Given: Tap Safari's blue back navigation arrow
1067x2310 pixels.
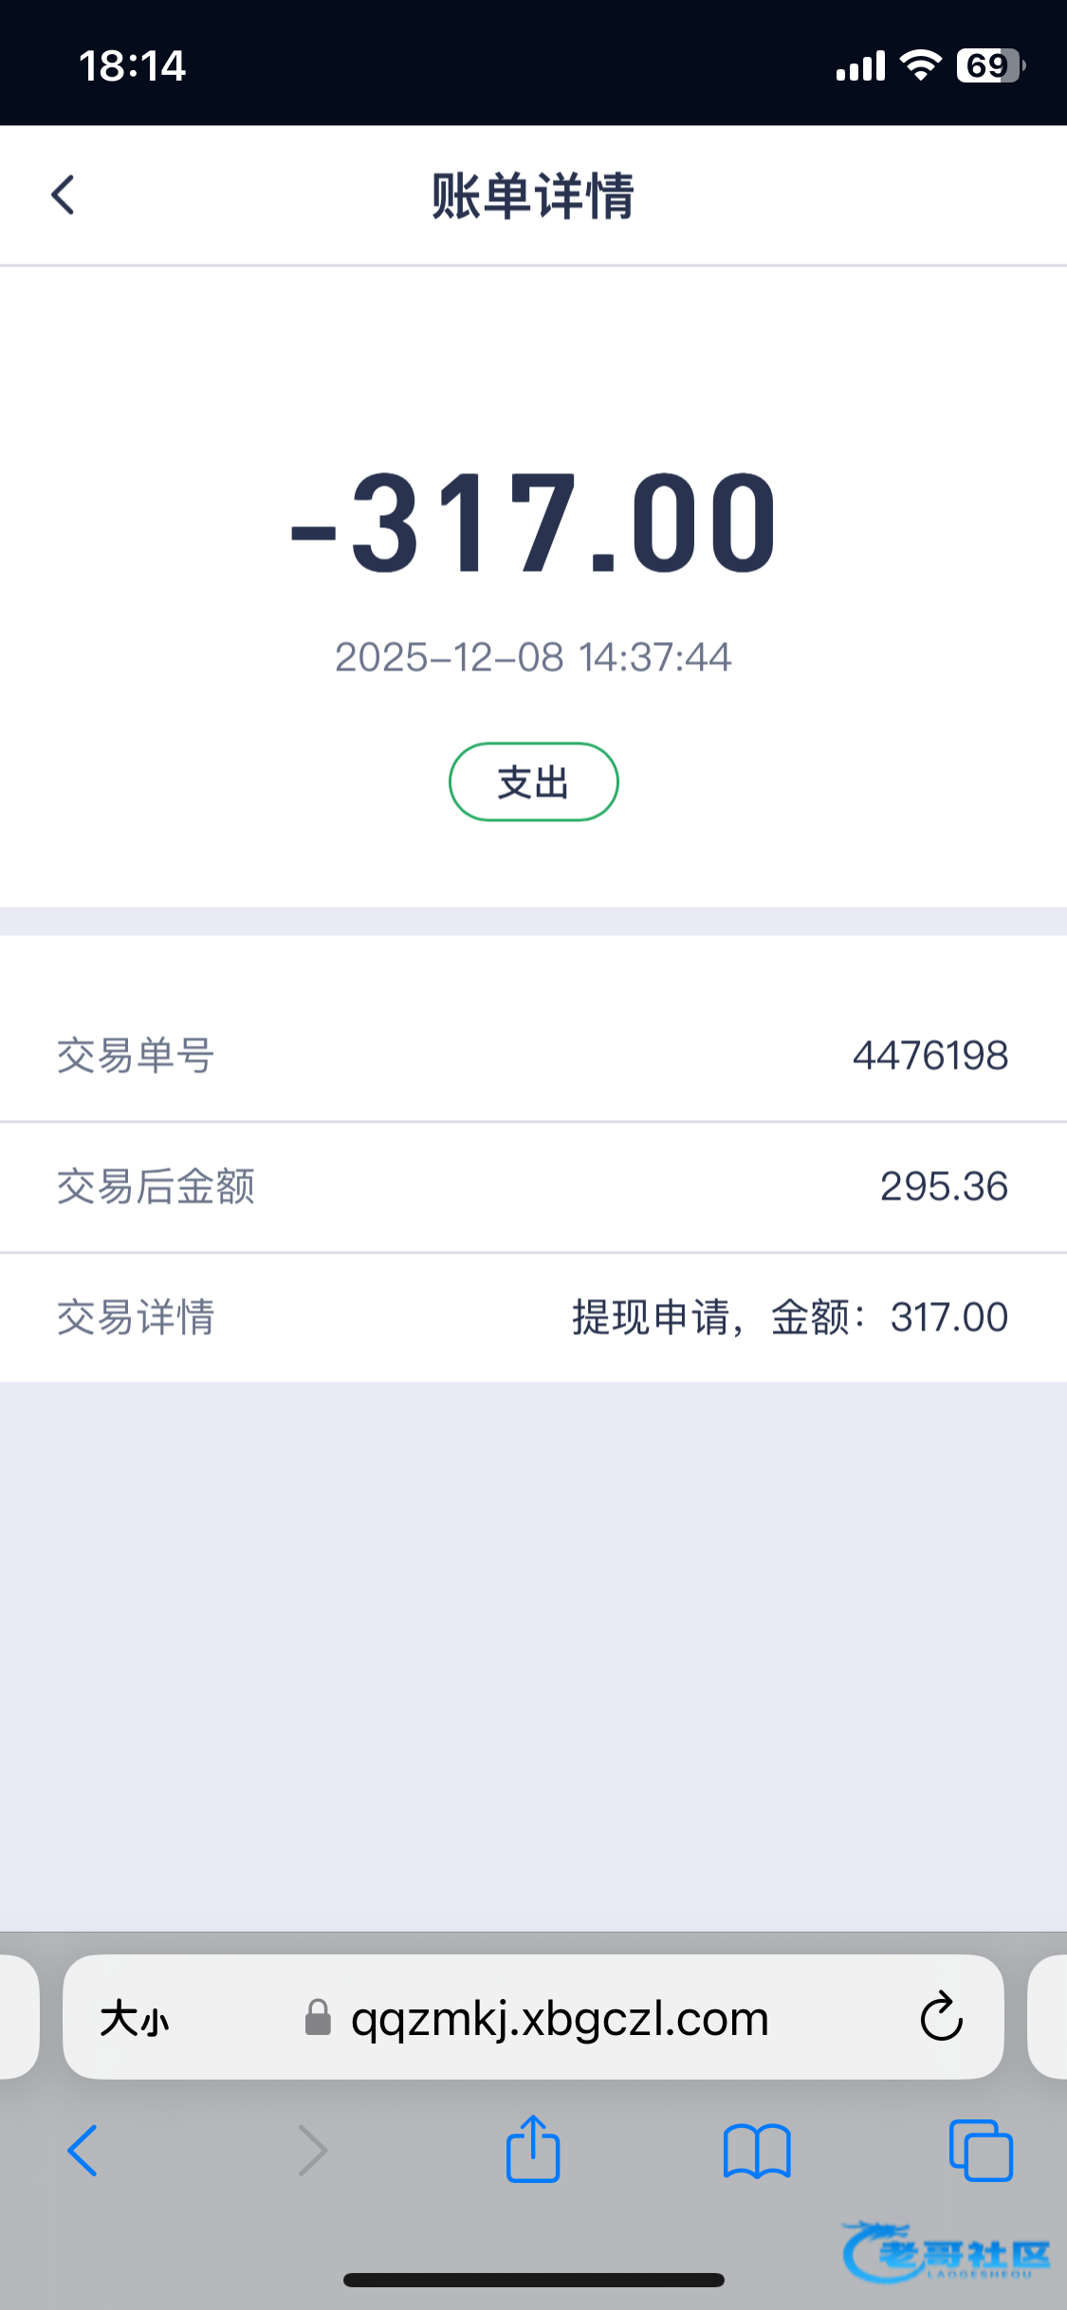Looking at the screenshot, I should pyautogui.click(x=83, y=2151).
